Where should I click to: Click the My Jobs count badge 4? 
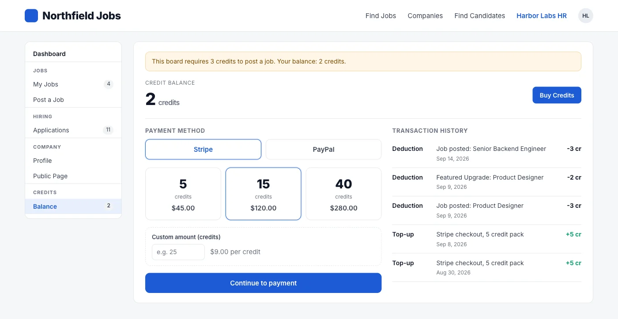[109, 84]
